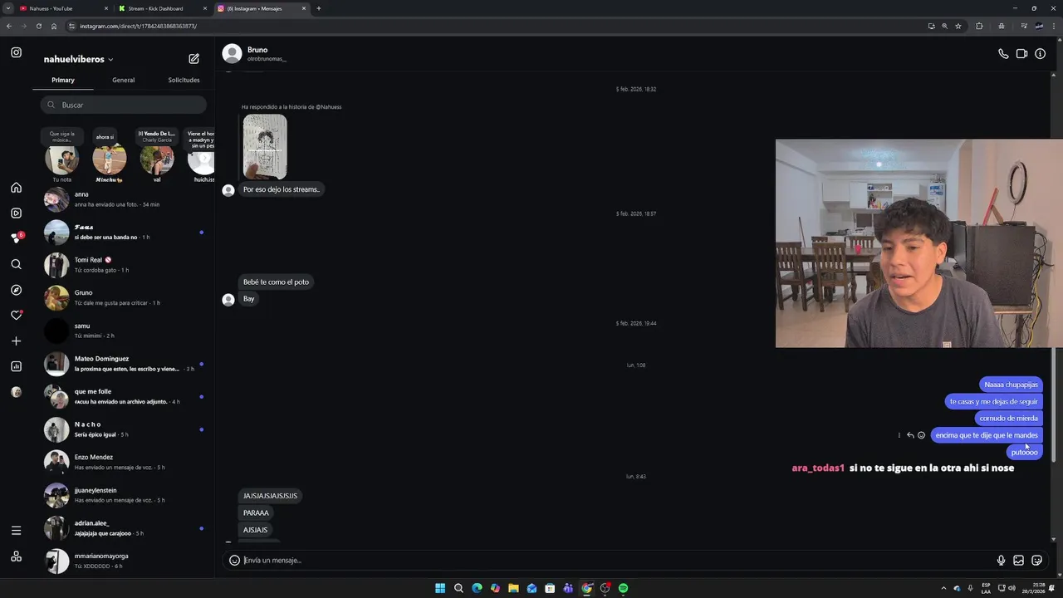Open File Explorer from taskbar
This screenshot has width=1063, height=598.
tap(513, 588)
